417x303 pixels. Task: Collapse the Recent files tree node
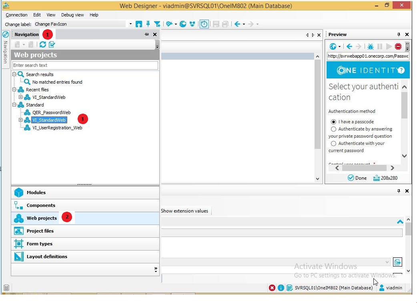14,90
